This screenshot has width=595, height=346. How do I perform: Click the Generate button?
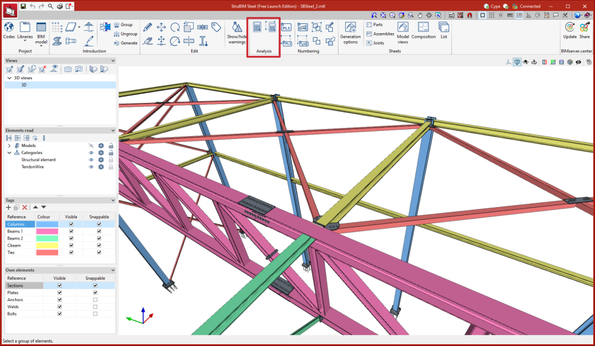(126, 43)
